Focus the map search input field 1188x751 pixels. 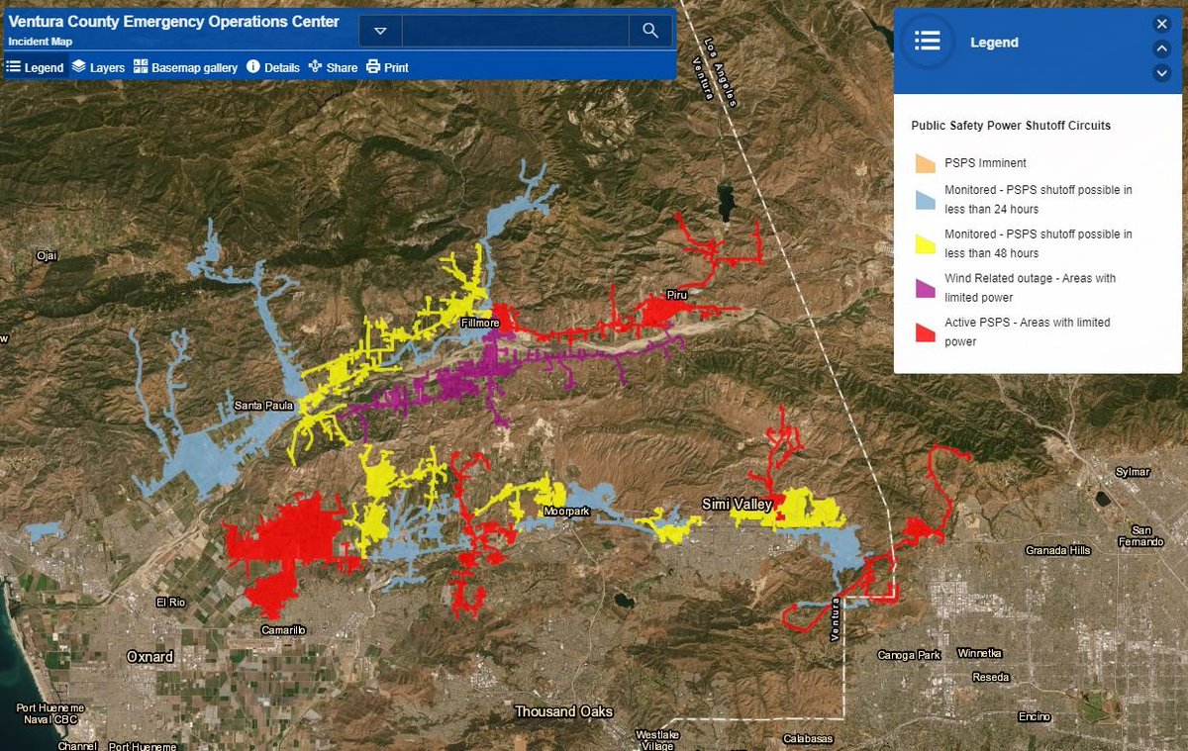tap(516, 31)
